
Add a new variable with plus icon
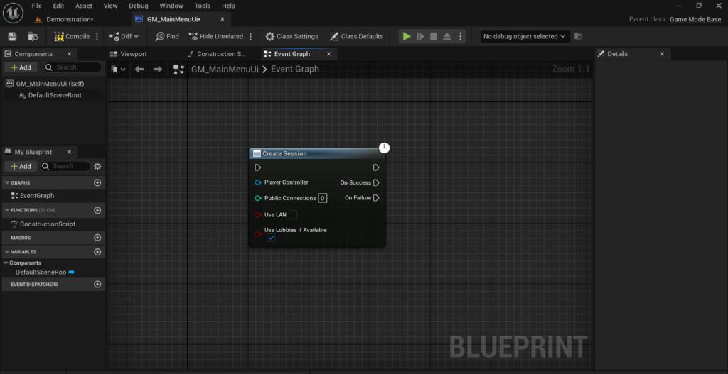pyautogui.click(x=97, y=252)
